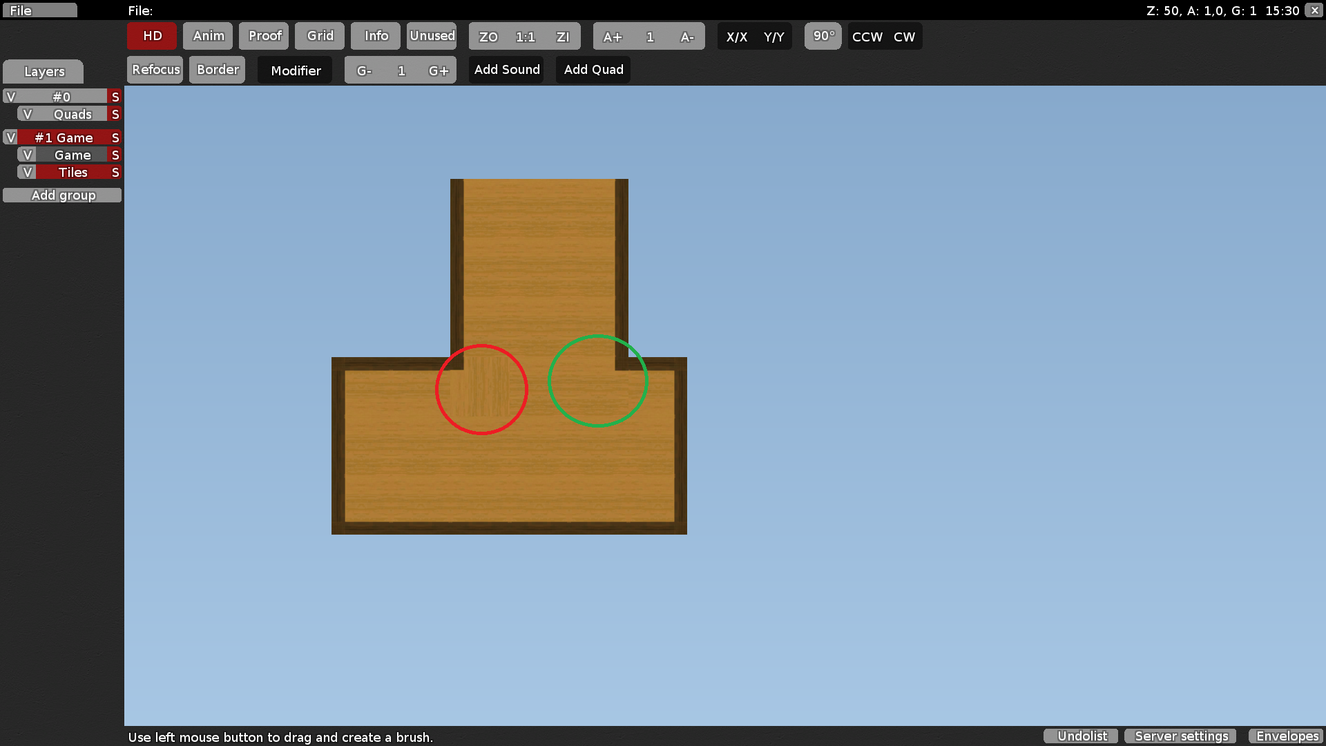Increase animation speed with A+
The width and height of the screenshot is (1326, 746).
click(612, 37)
